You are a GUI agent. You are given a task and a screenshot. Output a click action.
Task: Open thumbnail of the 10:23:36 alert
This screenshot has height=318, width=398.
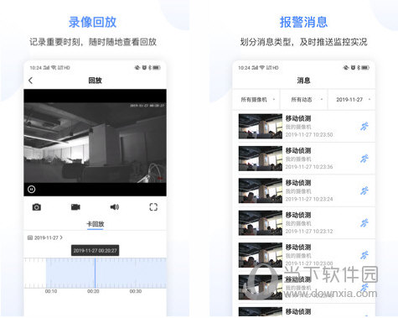pos(261,159)
